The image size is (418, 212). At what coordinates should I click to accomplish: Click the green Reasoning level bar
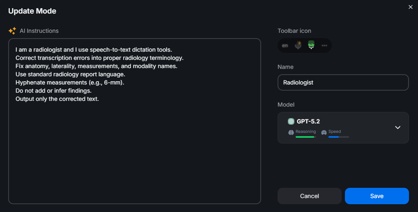305,137
